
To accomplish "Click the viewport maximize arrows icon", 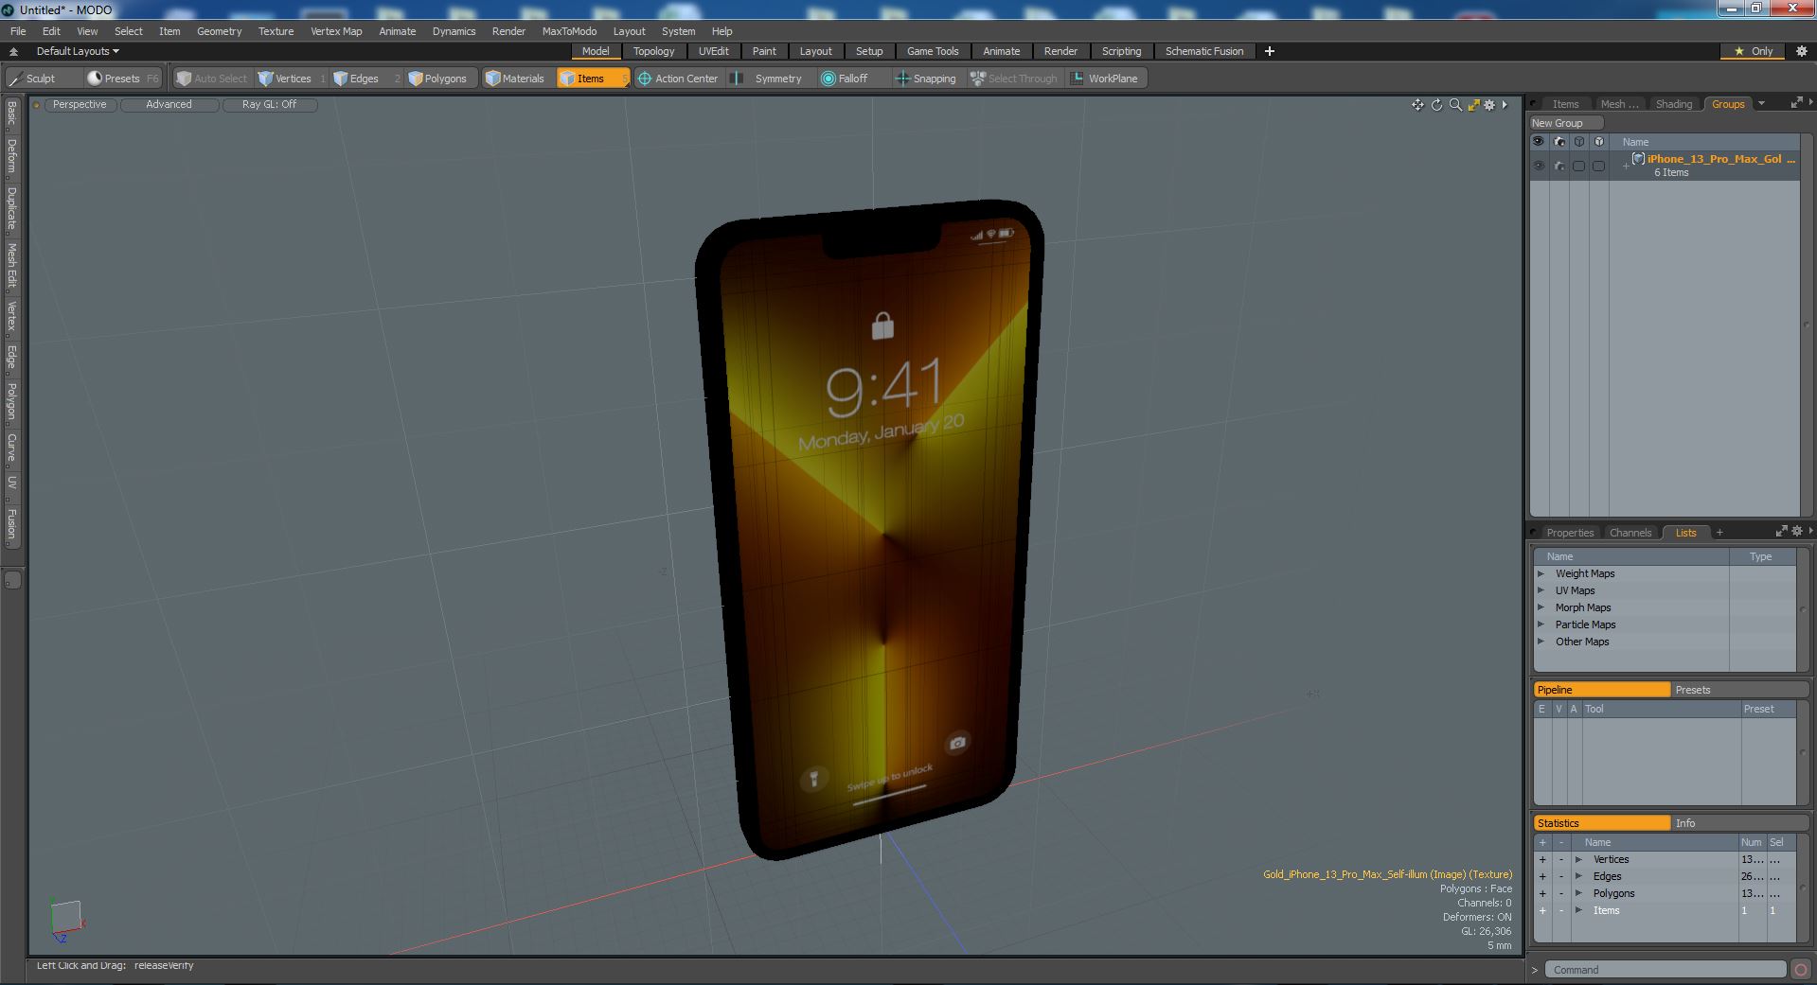I will [1473, 105].
